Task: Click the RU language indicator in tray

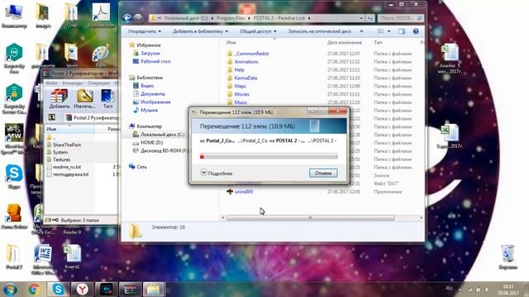Action: (449, 289)
